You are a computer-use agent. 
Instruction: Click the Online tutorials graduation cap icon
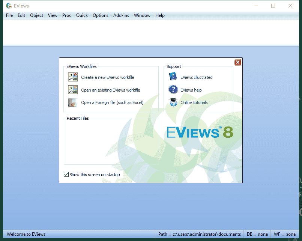pos(173,102)
